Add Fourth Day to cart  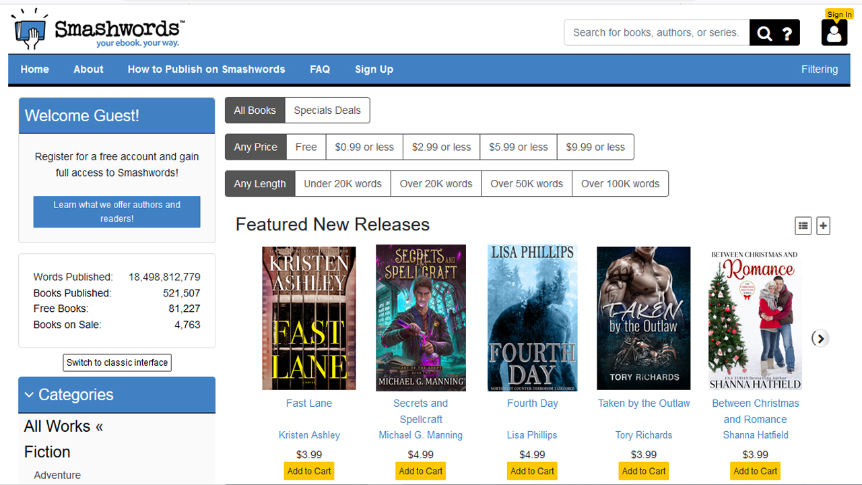tap(533, 471)
